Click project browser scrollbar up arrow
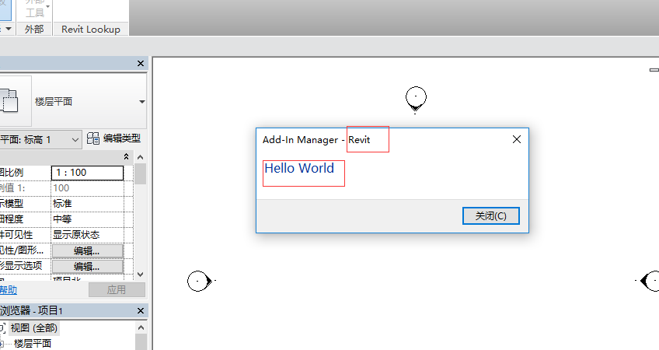Screen dimensions: 659x350 click(141, 327)
